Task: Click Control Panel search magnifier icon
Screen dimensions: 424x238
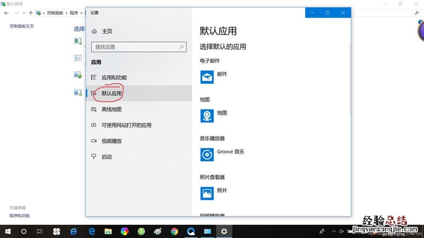Action: click(x=417, y=13)
